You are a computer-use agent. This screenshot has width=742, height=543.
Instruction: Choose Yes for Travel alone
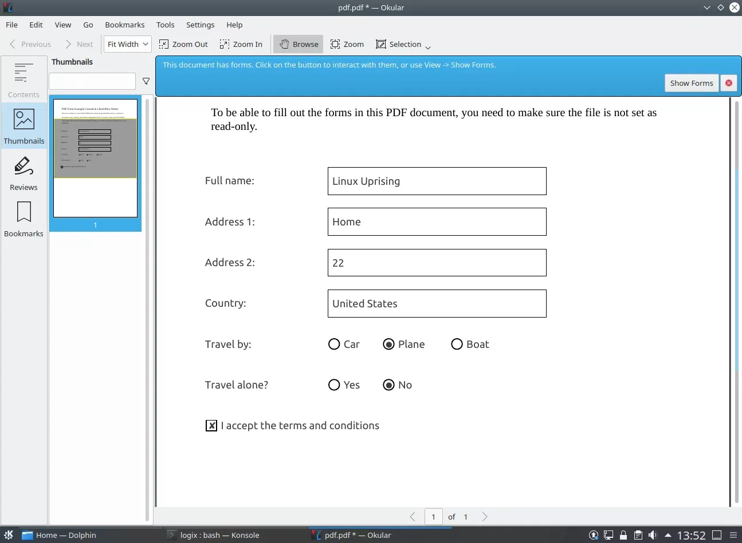coord(334,385)
